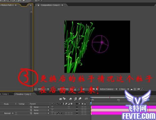Click the current time display in the viewer
Viewport: 156px width, 120px height.
(x=63, y=89)
